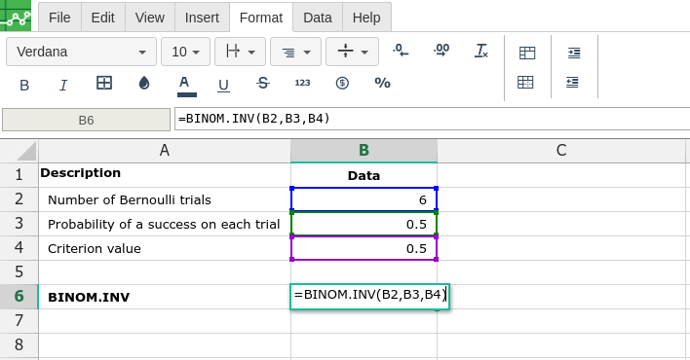Decrease decimal places icon
This screenshot has height=360, width=690.
point(401,51)
